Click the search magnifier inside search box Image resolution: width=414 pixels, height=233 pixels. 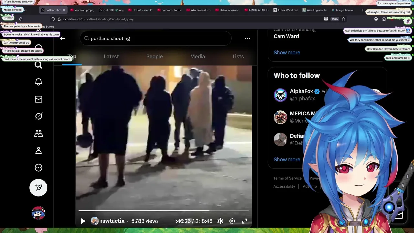pos(87,38)
